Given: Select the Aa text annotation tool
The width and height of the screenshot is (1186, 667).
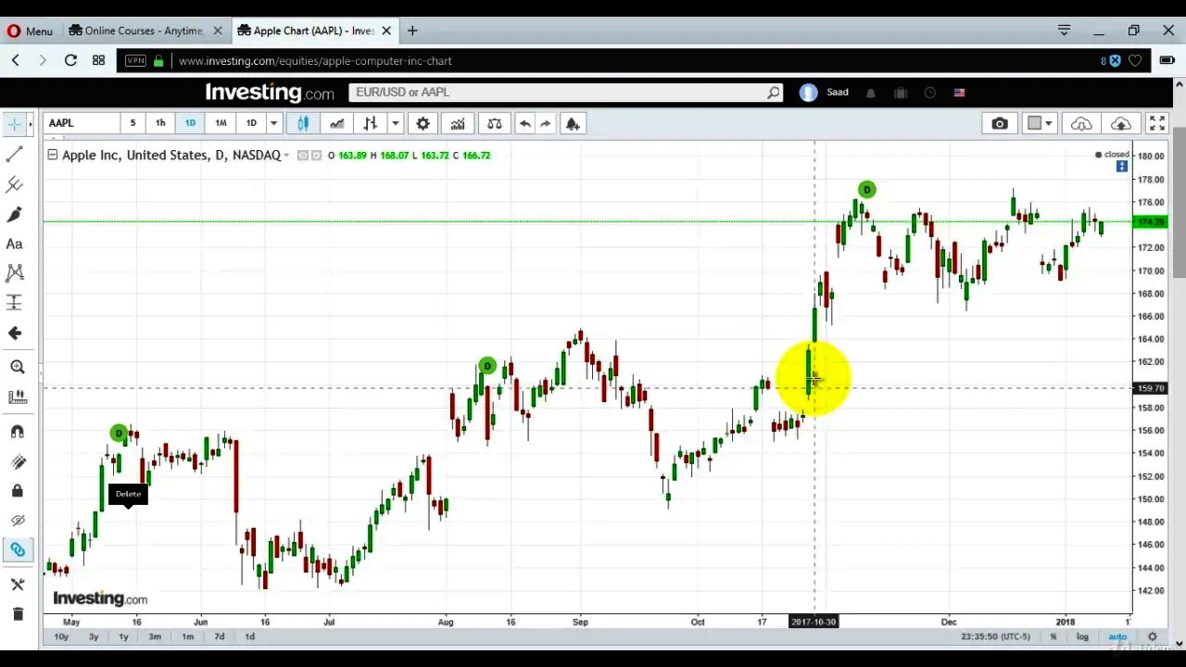Looking at the screenshot, I should point(15,244).
